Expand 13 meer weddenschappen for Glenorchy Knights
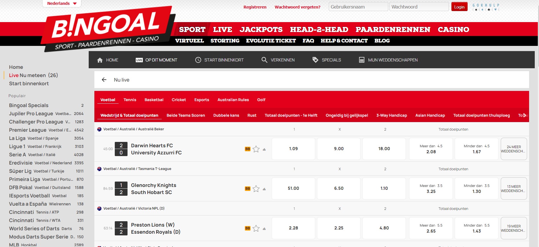 coord(514,189)
